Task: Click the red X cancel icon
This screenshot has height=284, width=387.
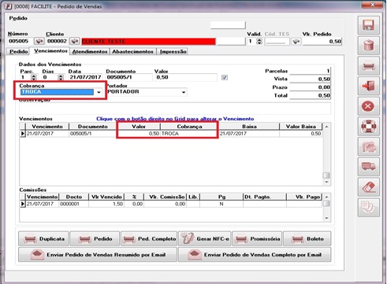Action: [x=368, y=106]
